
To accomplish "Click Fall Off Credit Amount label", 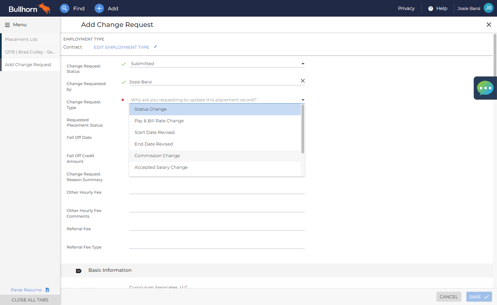I will 80,158.
